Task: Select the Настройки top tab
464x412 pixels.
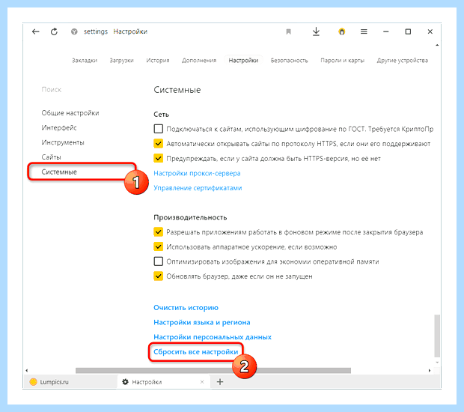Action: (x=243, y=61)
